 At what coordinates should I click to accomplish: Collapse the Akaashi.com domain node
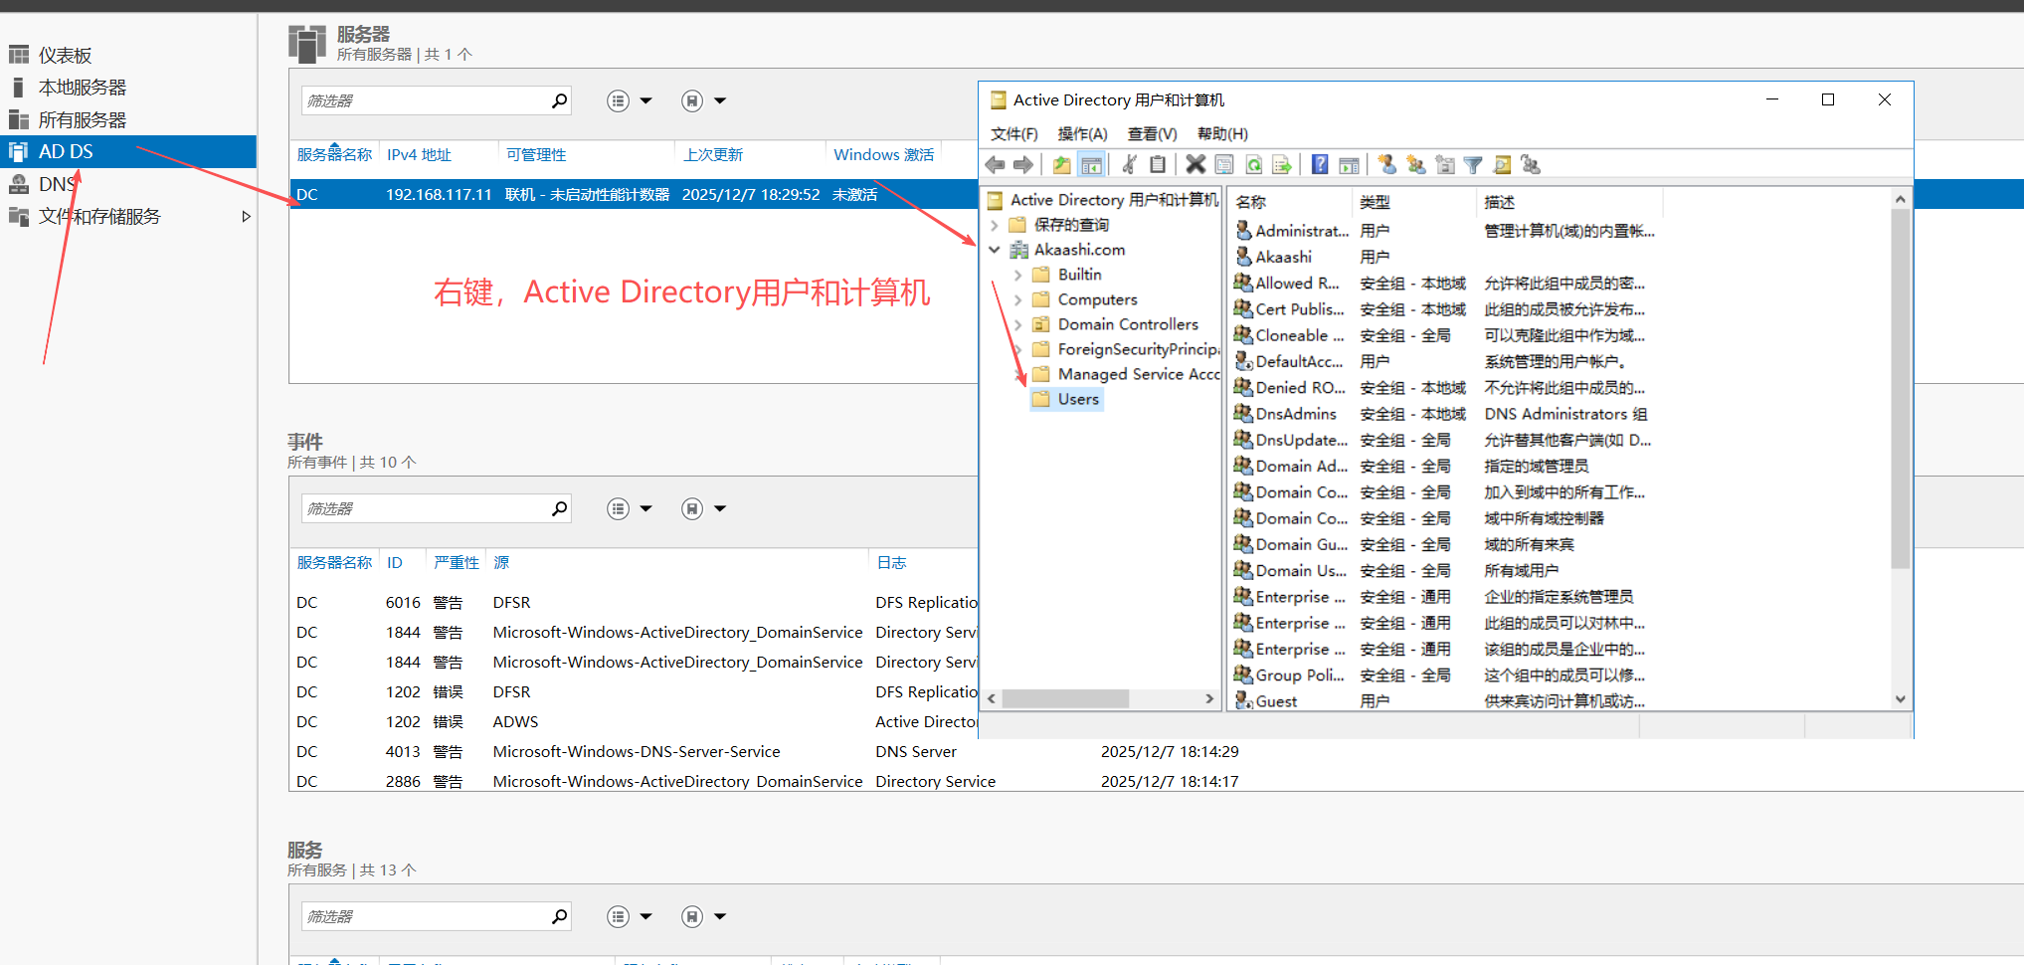(x=994, y=250)
